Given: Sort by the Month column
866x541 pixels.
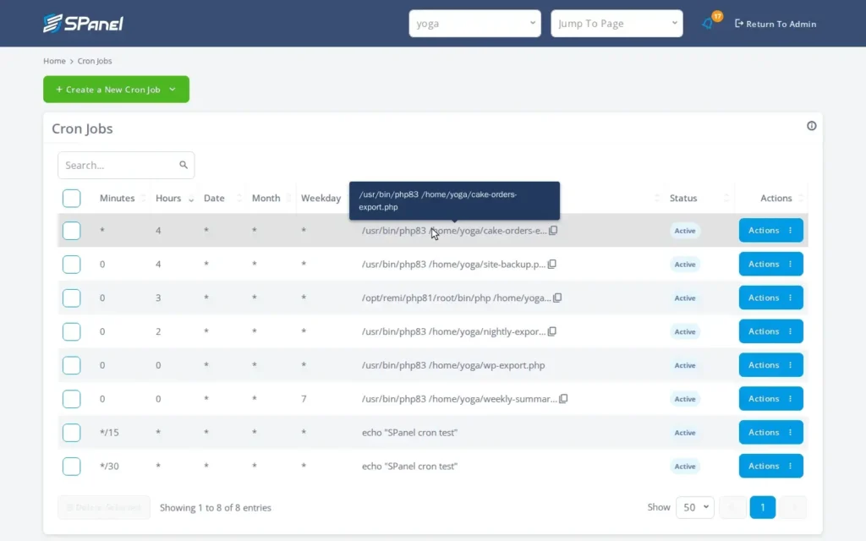Looking at the screenshot, I should tap(266, 198).
